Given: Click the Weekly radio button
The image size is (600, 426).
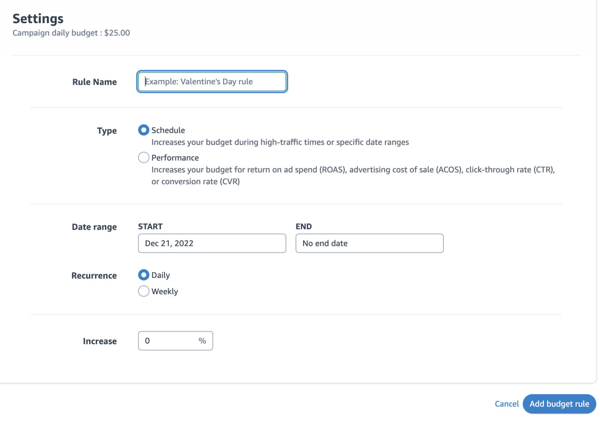Looking at the screenshot, I should [x=143, y=291].
